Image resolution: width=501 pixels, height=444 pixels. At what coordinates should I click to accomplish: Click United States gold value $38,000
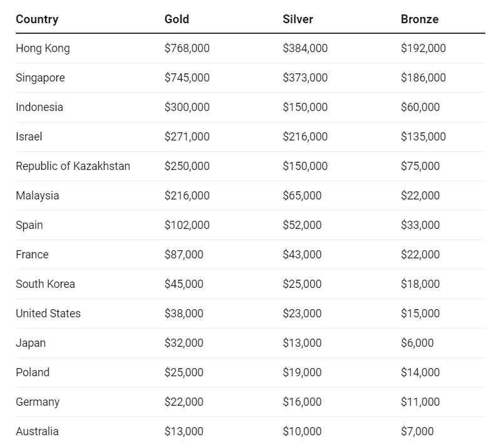coord(183,314)
